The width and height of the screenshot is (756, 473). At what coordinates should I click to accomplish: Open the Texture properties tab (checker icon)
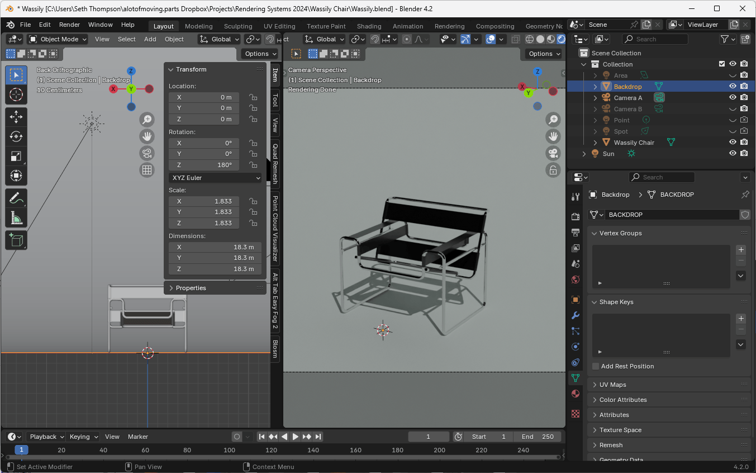click(x=576, y=414)
